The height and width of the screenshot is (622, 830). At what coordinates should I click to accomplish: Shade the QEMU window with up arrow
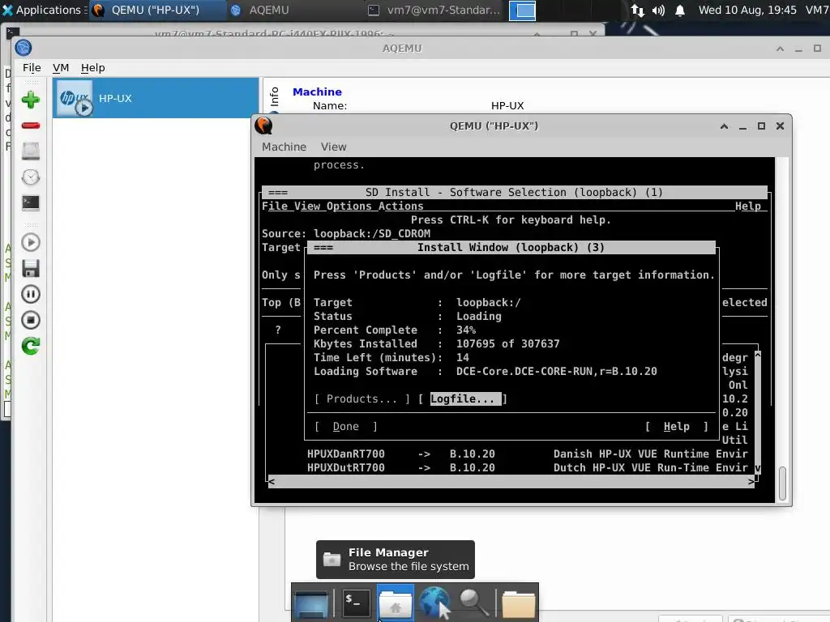tap(724, 126)
